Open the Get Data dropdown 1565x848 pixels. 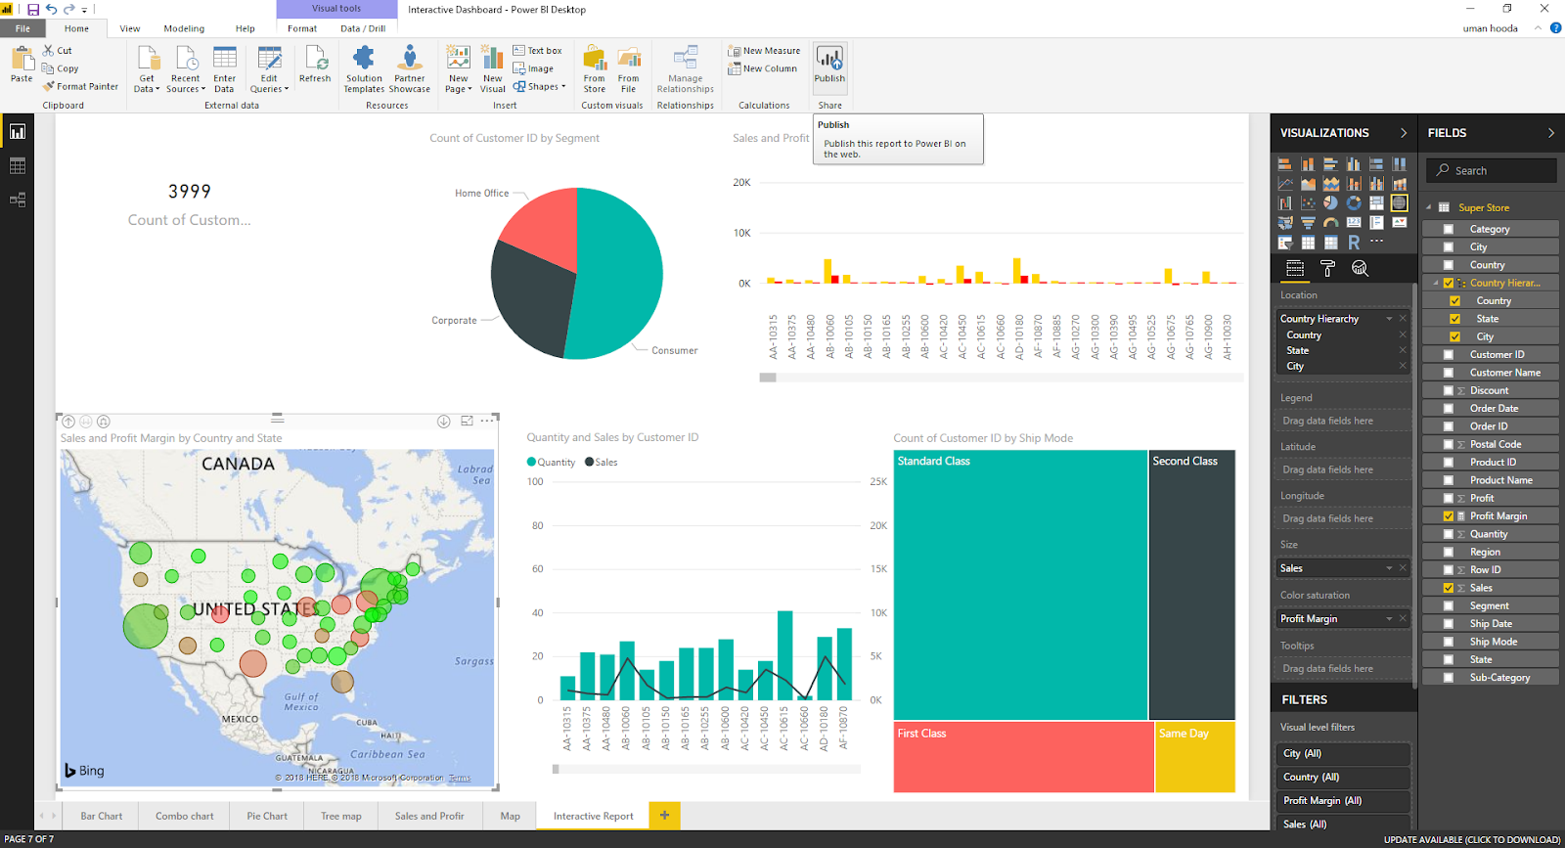147,69
